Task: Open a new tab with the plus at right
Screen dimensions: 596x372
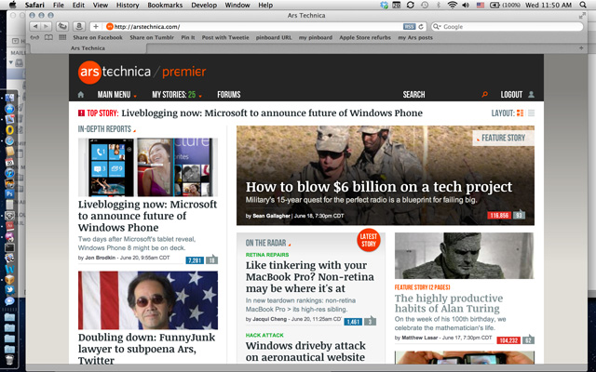Action: tap(581, 47)
